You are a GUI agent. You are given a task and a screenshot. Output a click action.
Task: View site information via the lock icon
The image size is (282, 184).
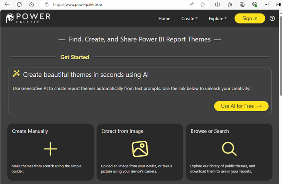(47, 4)
